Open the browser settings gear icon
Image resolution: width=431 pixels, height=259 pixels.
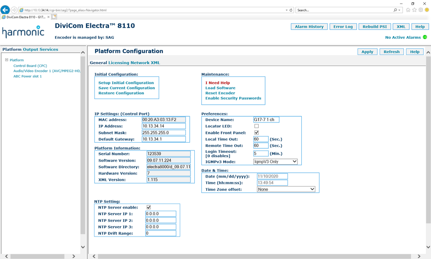(x=421, y=10)
